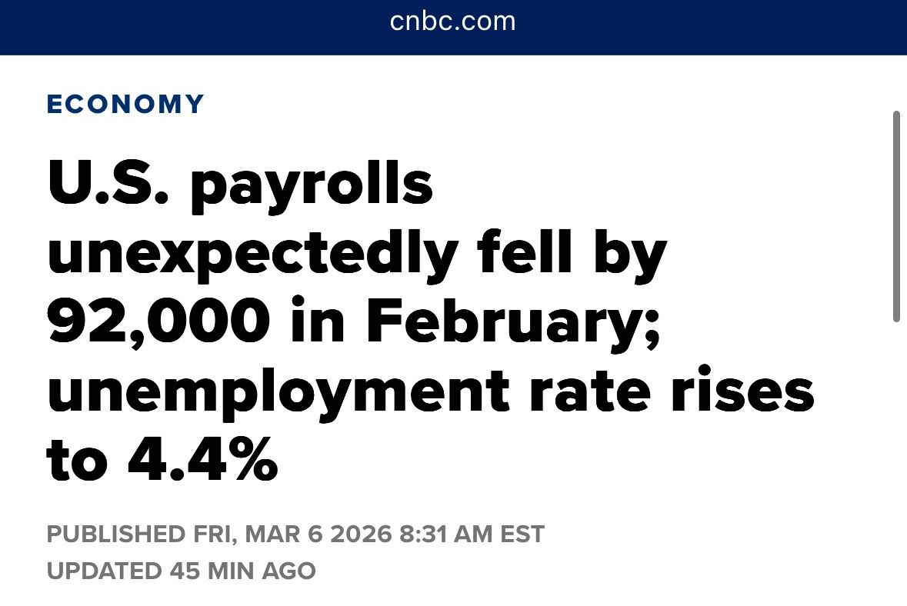This screenshot has width=907, height=606.
Task: Click the '4.4%' figure in headline
Action: 202,460
